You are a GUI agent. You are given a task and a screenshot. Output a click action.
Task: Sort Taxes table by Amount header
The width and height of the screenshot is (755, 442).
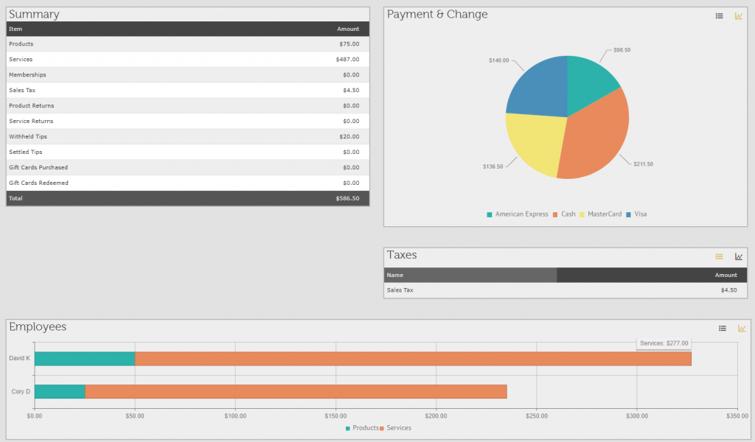pyautogui.click(x=726, y=275)
